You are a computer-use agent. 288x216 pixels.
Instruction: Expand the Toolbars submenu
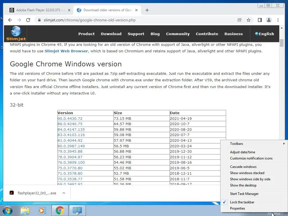tap(254, 144)
